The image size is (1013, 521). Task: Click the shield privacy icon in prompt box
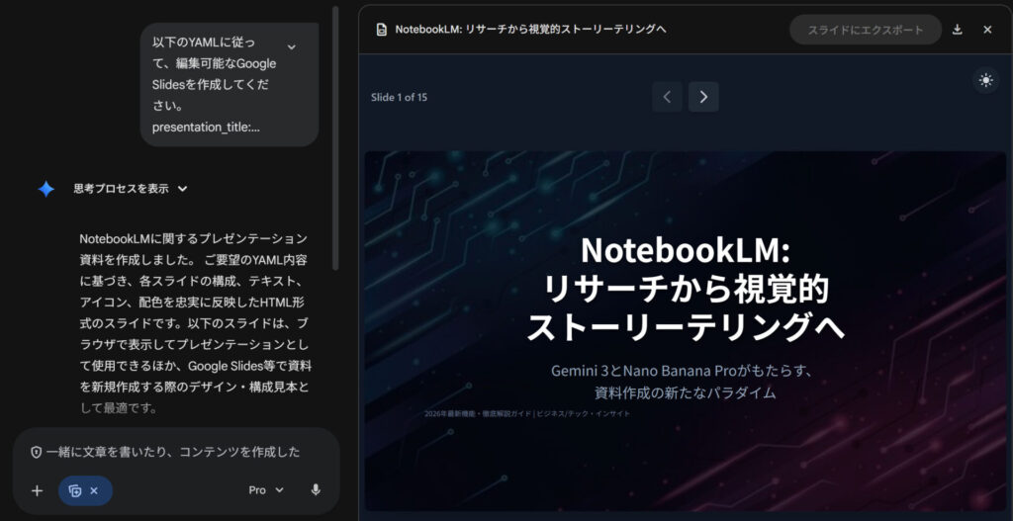(x=37, y=452)
